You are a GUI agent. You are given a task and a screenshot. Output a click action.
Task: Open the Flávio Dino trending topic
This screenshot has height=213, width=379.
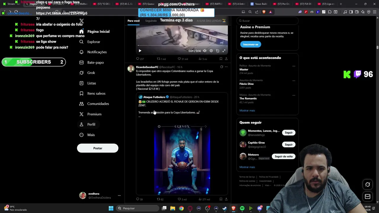click(246, 84)
